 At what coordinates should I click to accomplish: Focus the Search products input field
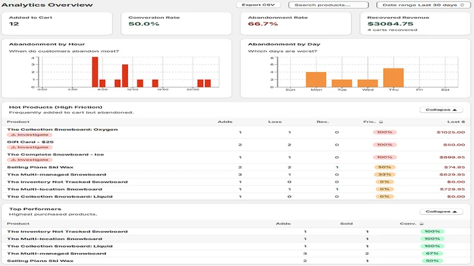(329, 5)
